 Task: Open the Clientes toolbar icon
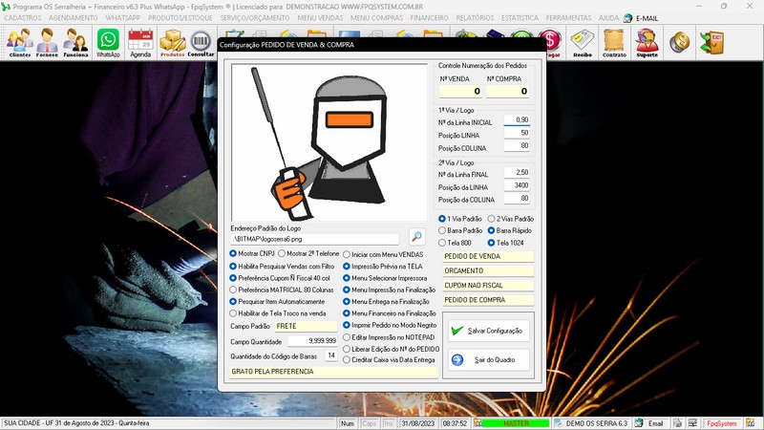(x=19, y=43)
